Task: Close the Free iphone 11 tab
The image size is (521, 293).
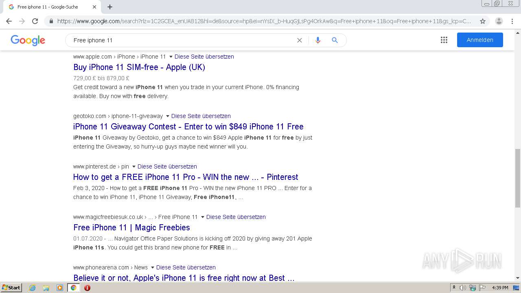Action: coord(94,7)
